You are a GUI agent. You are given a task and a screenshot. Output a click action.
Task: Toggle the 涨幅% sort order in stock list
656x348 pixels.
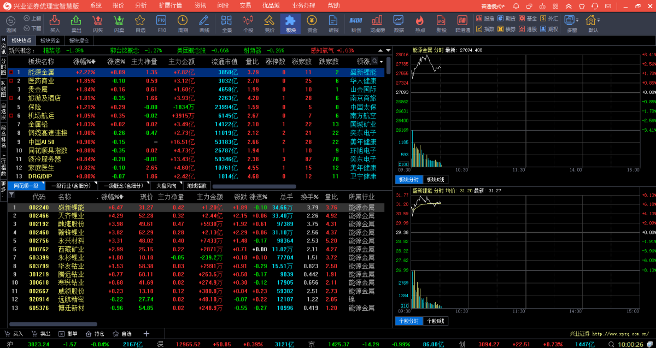(x=111, y=197)
